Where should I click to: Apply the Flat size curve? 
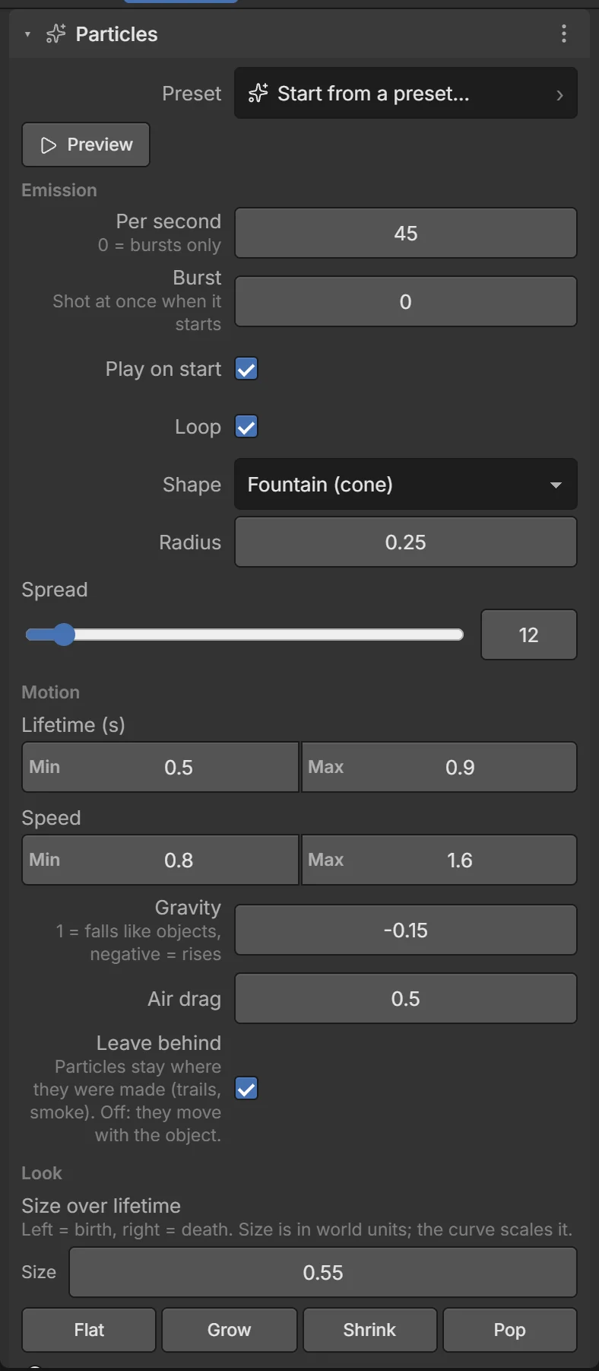pos(89,1330)
